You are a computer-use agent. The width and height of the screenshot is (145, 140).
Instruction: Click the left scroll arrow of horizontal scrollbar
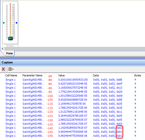click(3, 49)
